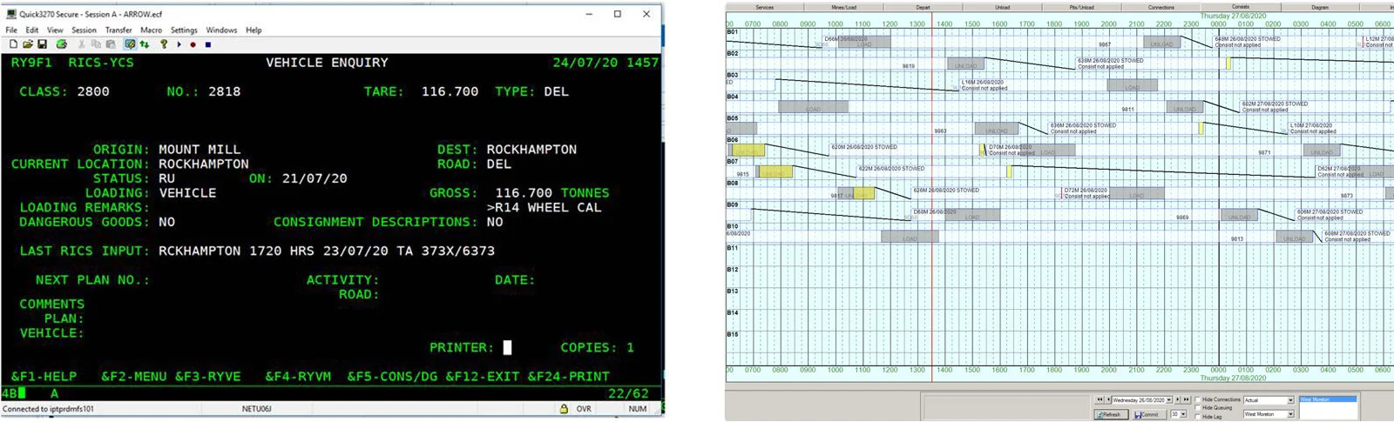The width and height of the screenshot is (1394, 422).
Task: Open the 30 interval dropdown
Action: tap(1183, 414)
